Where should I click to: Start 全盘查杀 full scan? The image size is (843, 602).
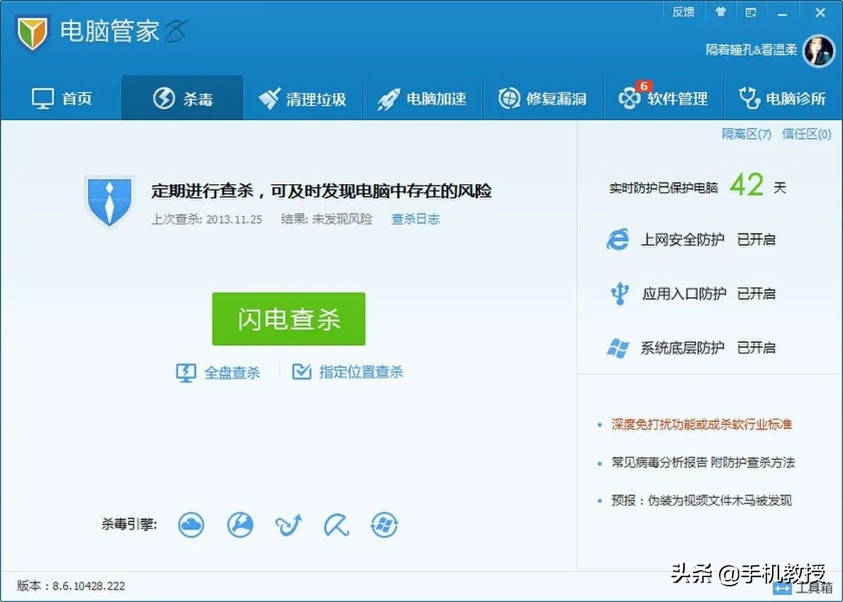[x=219, y=372]
